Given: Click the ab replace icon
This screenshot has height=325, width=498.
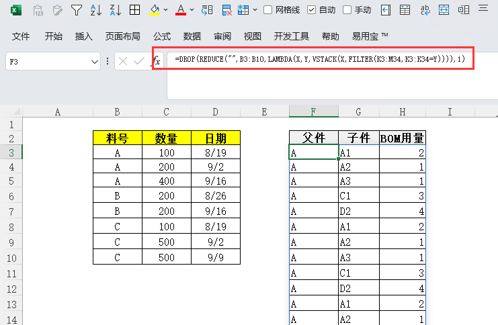Looking at the screenshot, I should (x=425, y=10).
